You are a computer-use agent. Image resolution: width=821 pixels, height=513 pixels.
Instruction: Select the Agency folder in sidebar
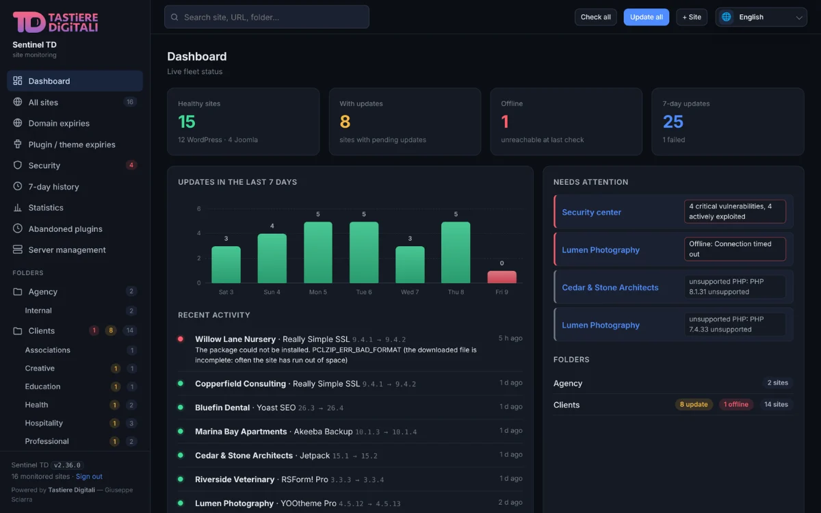pyautogui.click(x=75, y=291)
